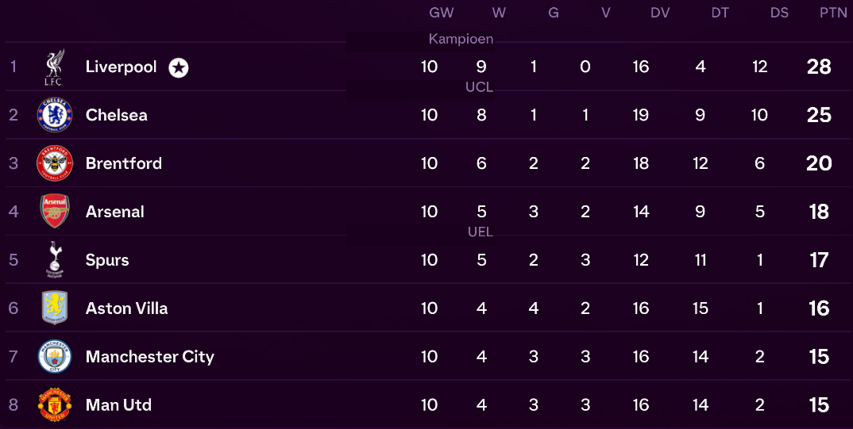This screenshot has height=429, width=853.
Task: Open the Liverpool team name link
Action: [122, 67]
